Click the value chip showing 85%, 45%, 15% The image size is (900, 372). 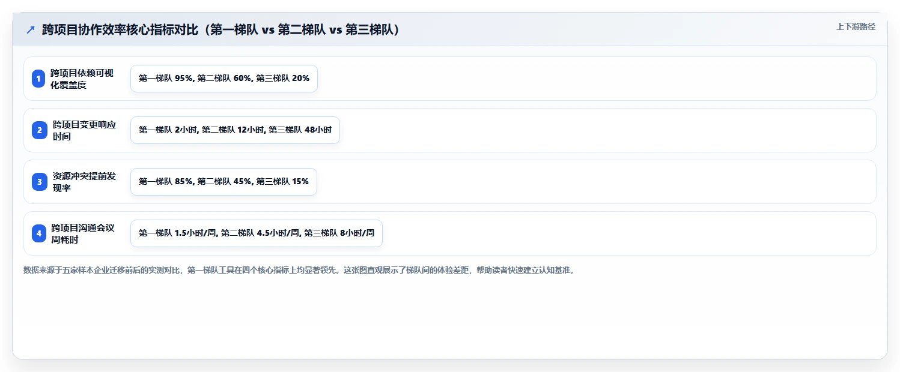[223, 182]
